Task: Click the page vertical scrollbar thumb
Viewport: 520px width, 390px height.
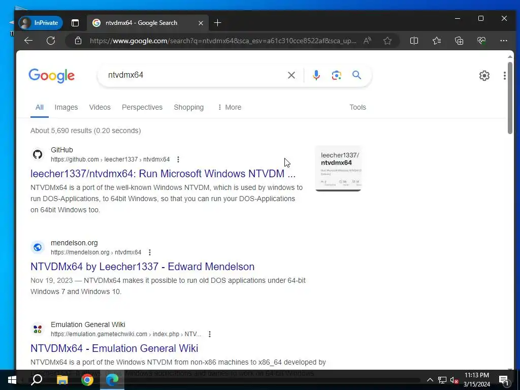Action: (x=510, y=98)
